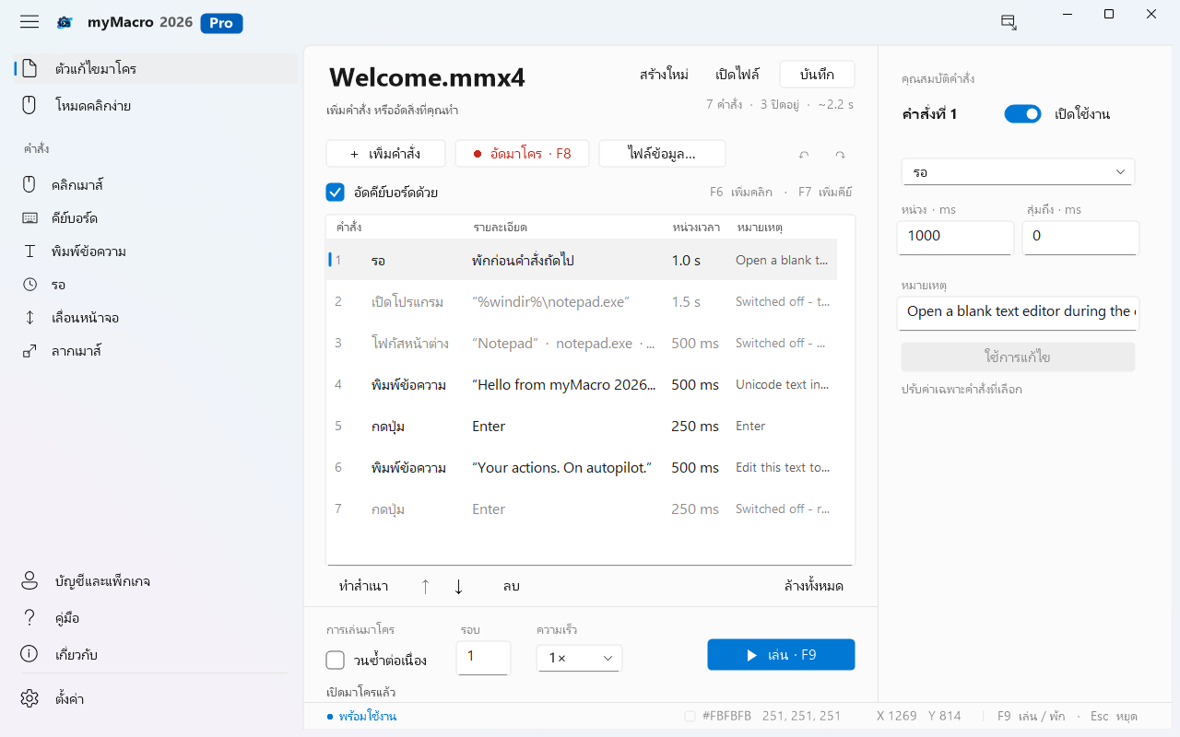Click the compact overlay icon in title bar
Viewport: 1180px width, 737px height.
1009,22
